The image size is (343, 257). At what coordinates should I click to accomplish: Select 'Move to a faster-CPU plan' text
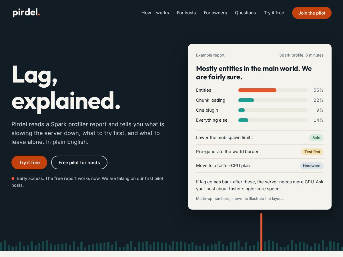tap(223, 166)
